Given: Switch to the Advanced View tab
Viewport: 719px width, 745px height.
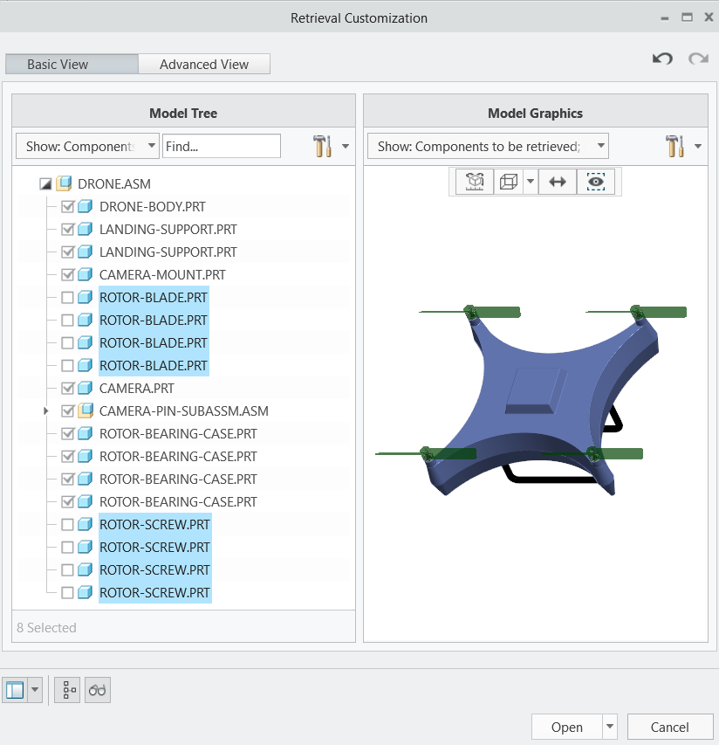Looking at the screenshot, I should 204,64.
